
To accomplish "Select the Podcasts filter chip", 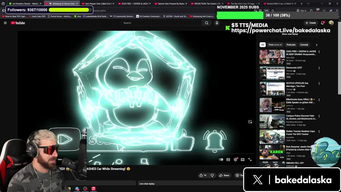I will coord(291,45).
